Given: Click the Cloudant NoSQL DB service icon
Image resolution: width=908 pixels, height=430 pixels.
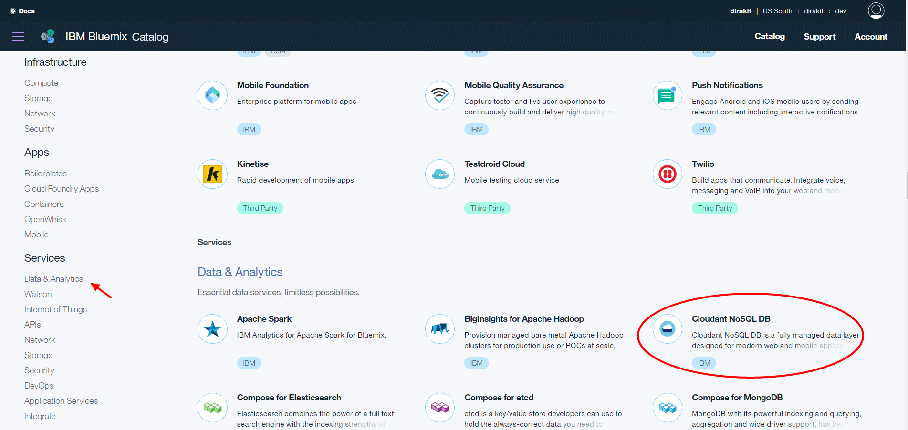Looking at the screenshot, I should pos(667,329).
